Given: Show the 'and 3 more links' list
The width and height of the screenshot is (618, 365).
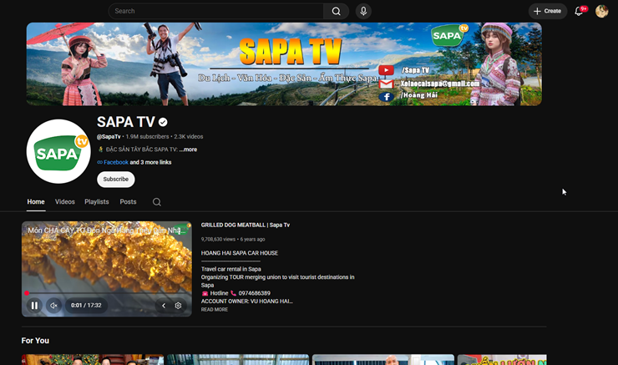Looking at the screenshot, I should 150,162.
